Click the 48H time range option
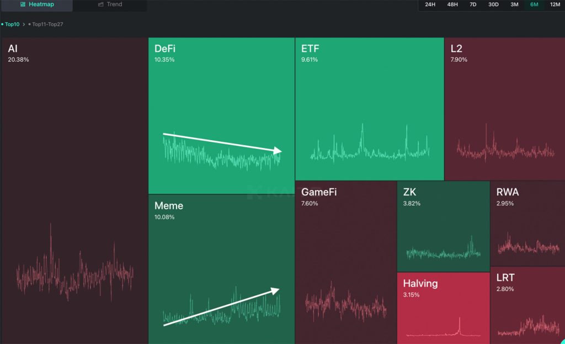565x344 pixels. [452, 4]
